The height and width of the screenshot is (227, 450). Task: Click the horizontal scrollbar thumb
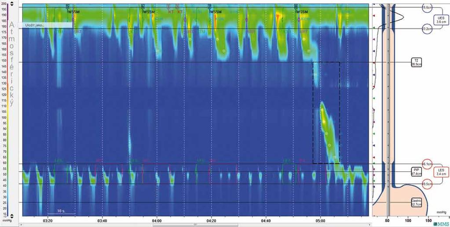click(x=195, y=225)
